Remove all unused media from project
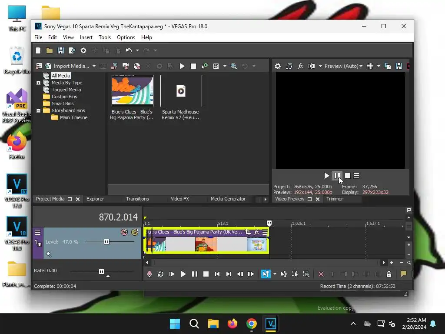 coord(39,66)
